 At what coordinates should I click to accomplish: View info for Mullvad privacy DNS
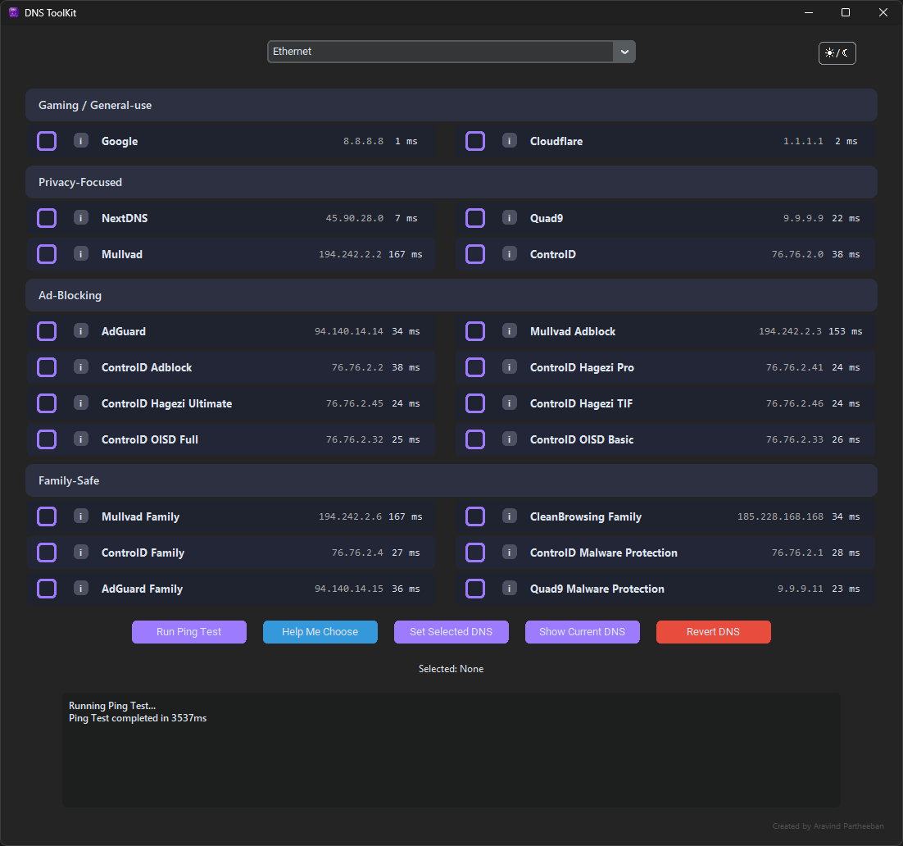80,254
